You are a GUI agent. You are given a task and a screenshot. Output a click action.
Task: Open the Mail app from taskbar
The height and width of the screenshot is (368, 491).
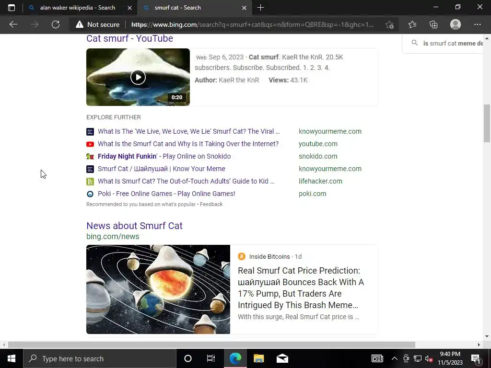click(x=282, y=358)
